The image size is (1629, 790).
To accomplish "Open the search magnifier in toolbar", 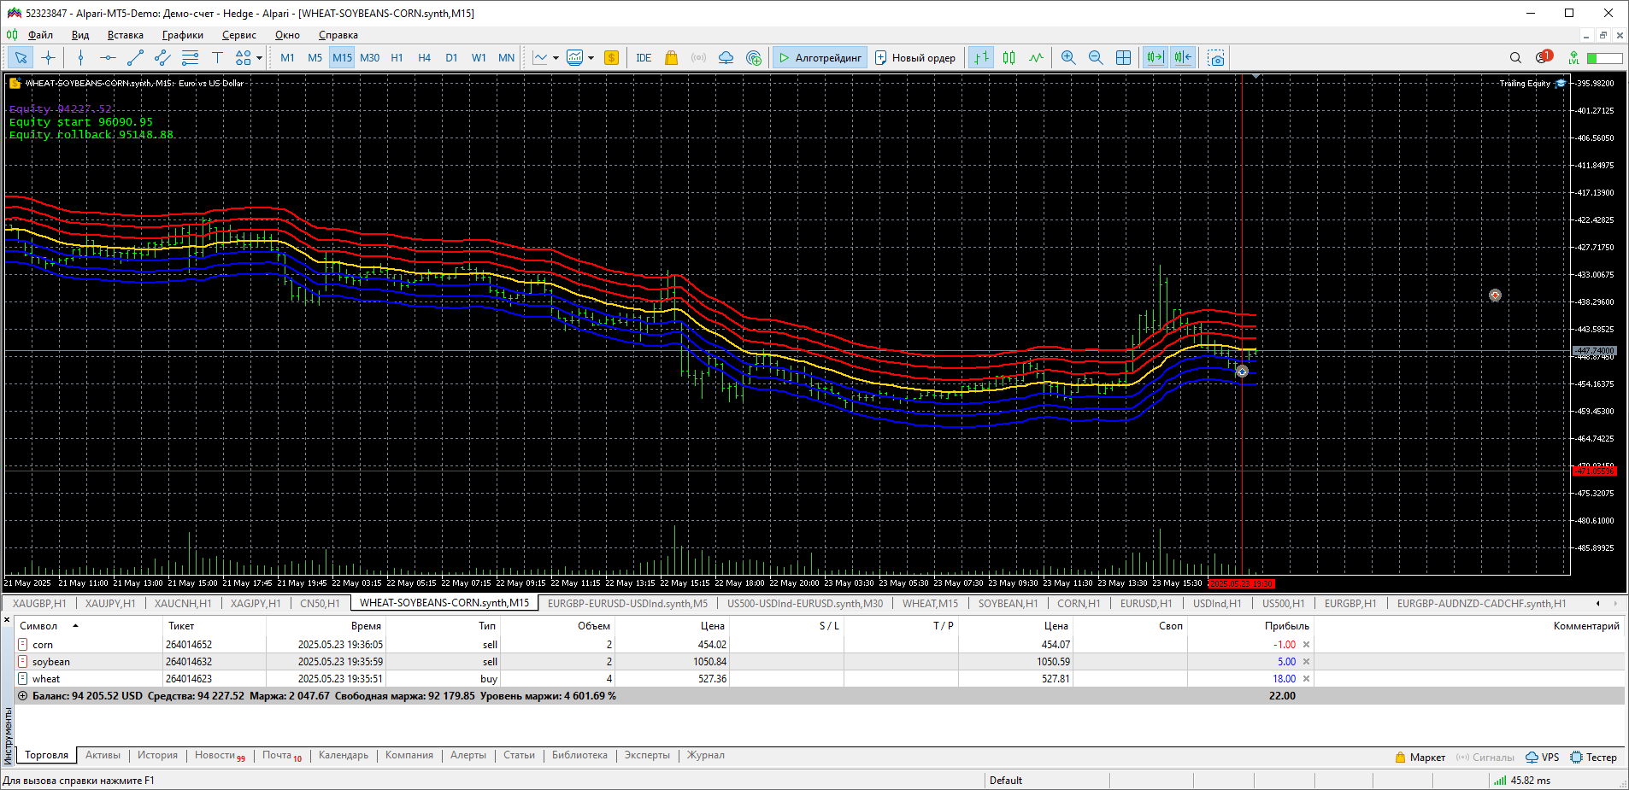I will (1515, 58).
